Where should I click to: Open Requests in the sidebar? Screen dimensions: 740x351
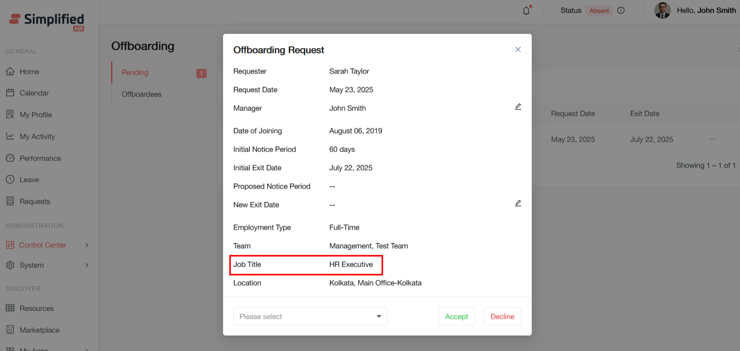[x=35, y=201]
